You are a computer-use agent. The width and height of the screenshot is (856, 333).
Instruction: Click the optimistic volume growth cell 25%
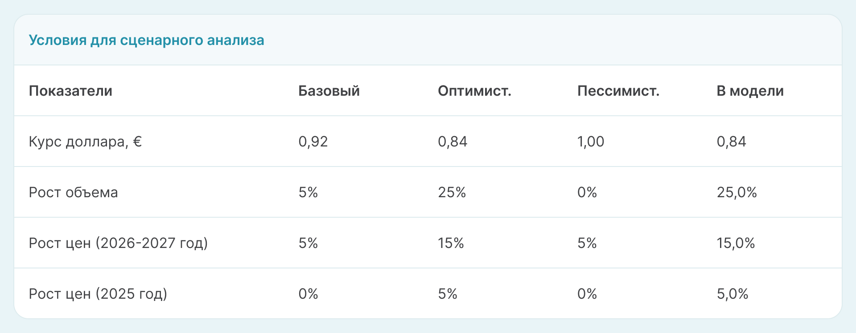click(452, 192)
